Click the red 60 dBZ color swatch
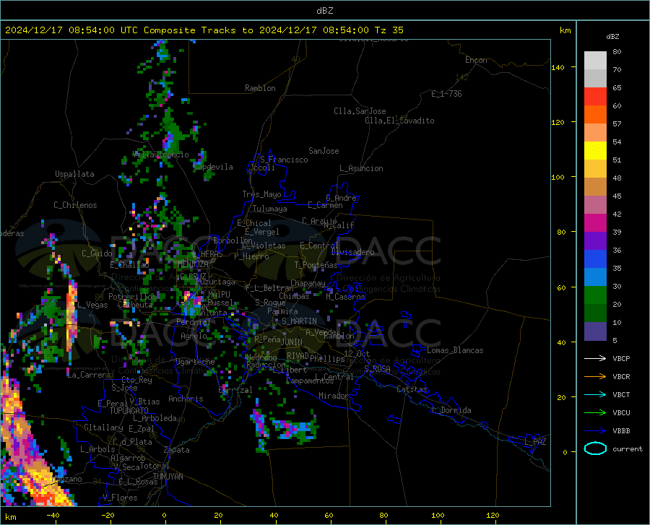Screen dimensions: 650x525 pos(595,97)
